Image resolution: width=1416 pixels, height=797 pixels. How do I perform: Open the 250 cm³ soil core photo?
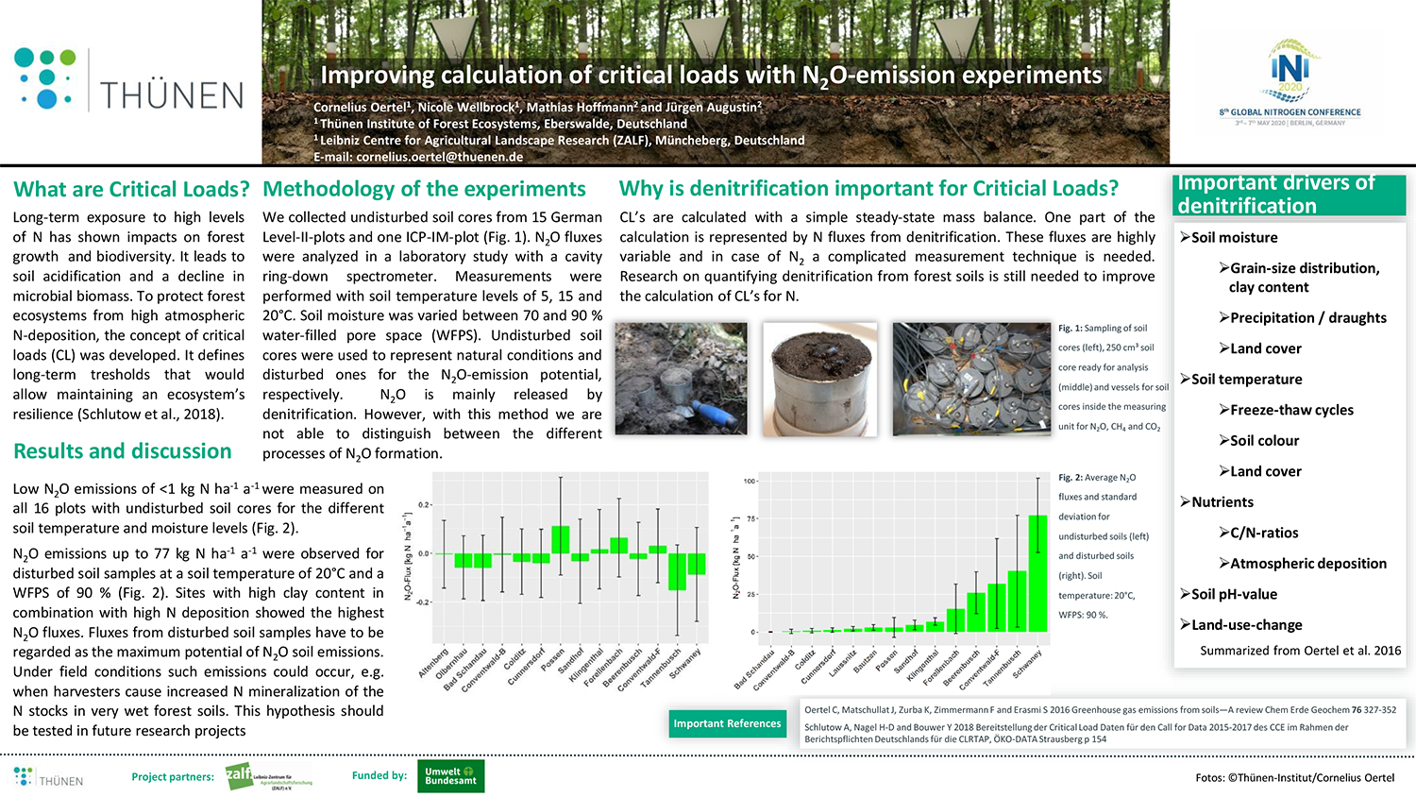[819, 379]
